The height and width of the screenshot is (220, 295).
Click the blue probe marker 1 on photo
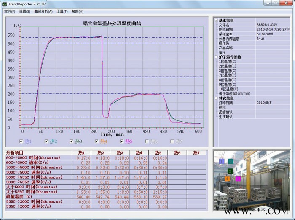click(x=222, y=161)
